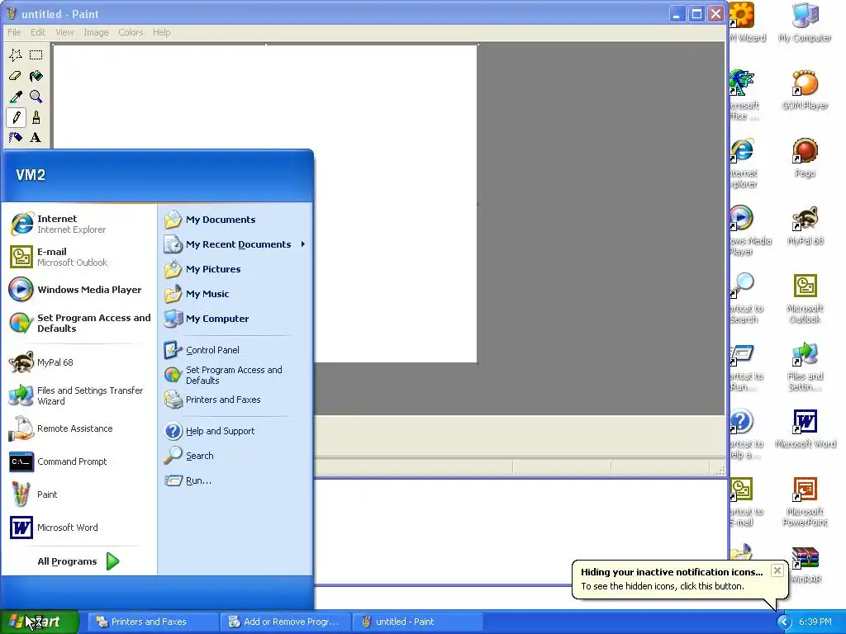This screenshot has width=846, height=634.
Task: Minimize the Paint window
Action: click(677, 14)
